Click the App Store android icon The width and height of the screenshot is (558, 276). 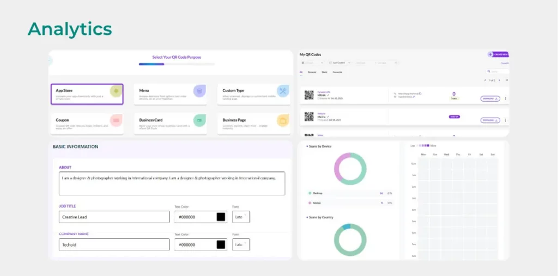tap(116, 91)
